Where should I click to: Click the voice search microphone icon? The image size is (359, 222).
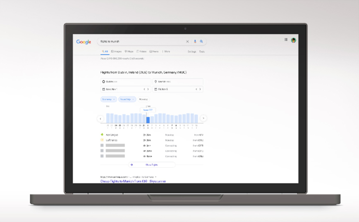pos(195,42)
